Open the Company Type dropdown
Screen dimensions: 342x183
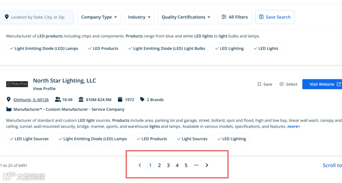[99, 17]
